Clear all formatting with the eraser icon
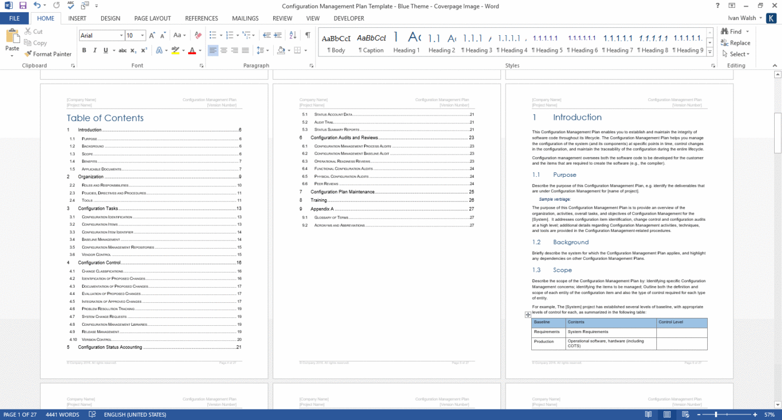 (198, 35)
